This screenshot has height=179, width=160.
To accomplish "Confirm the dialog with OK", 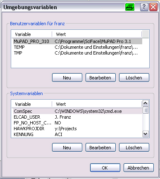I will (105, 168).
